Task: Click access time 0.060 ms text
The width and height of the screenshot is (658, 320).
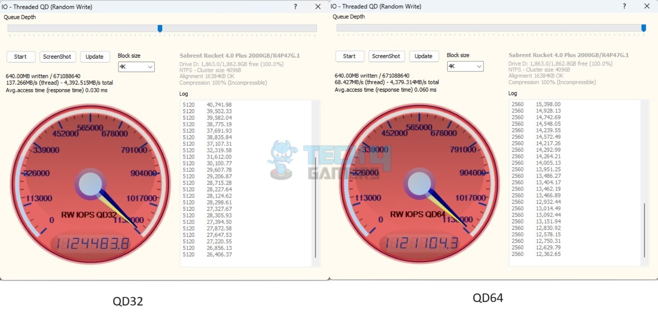Action: 386,90
